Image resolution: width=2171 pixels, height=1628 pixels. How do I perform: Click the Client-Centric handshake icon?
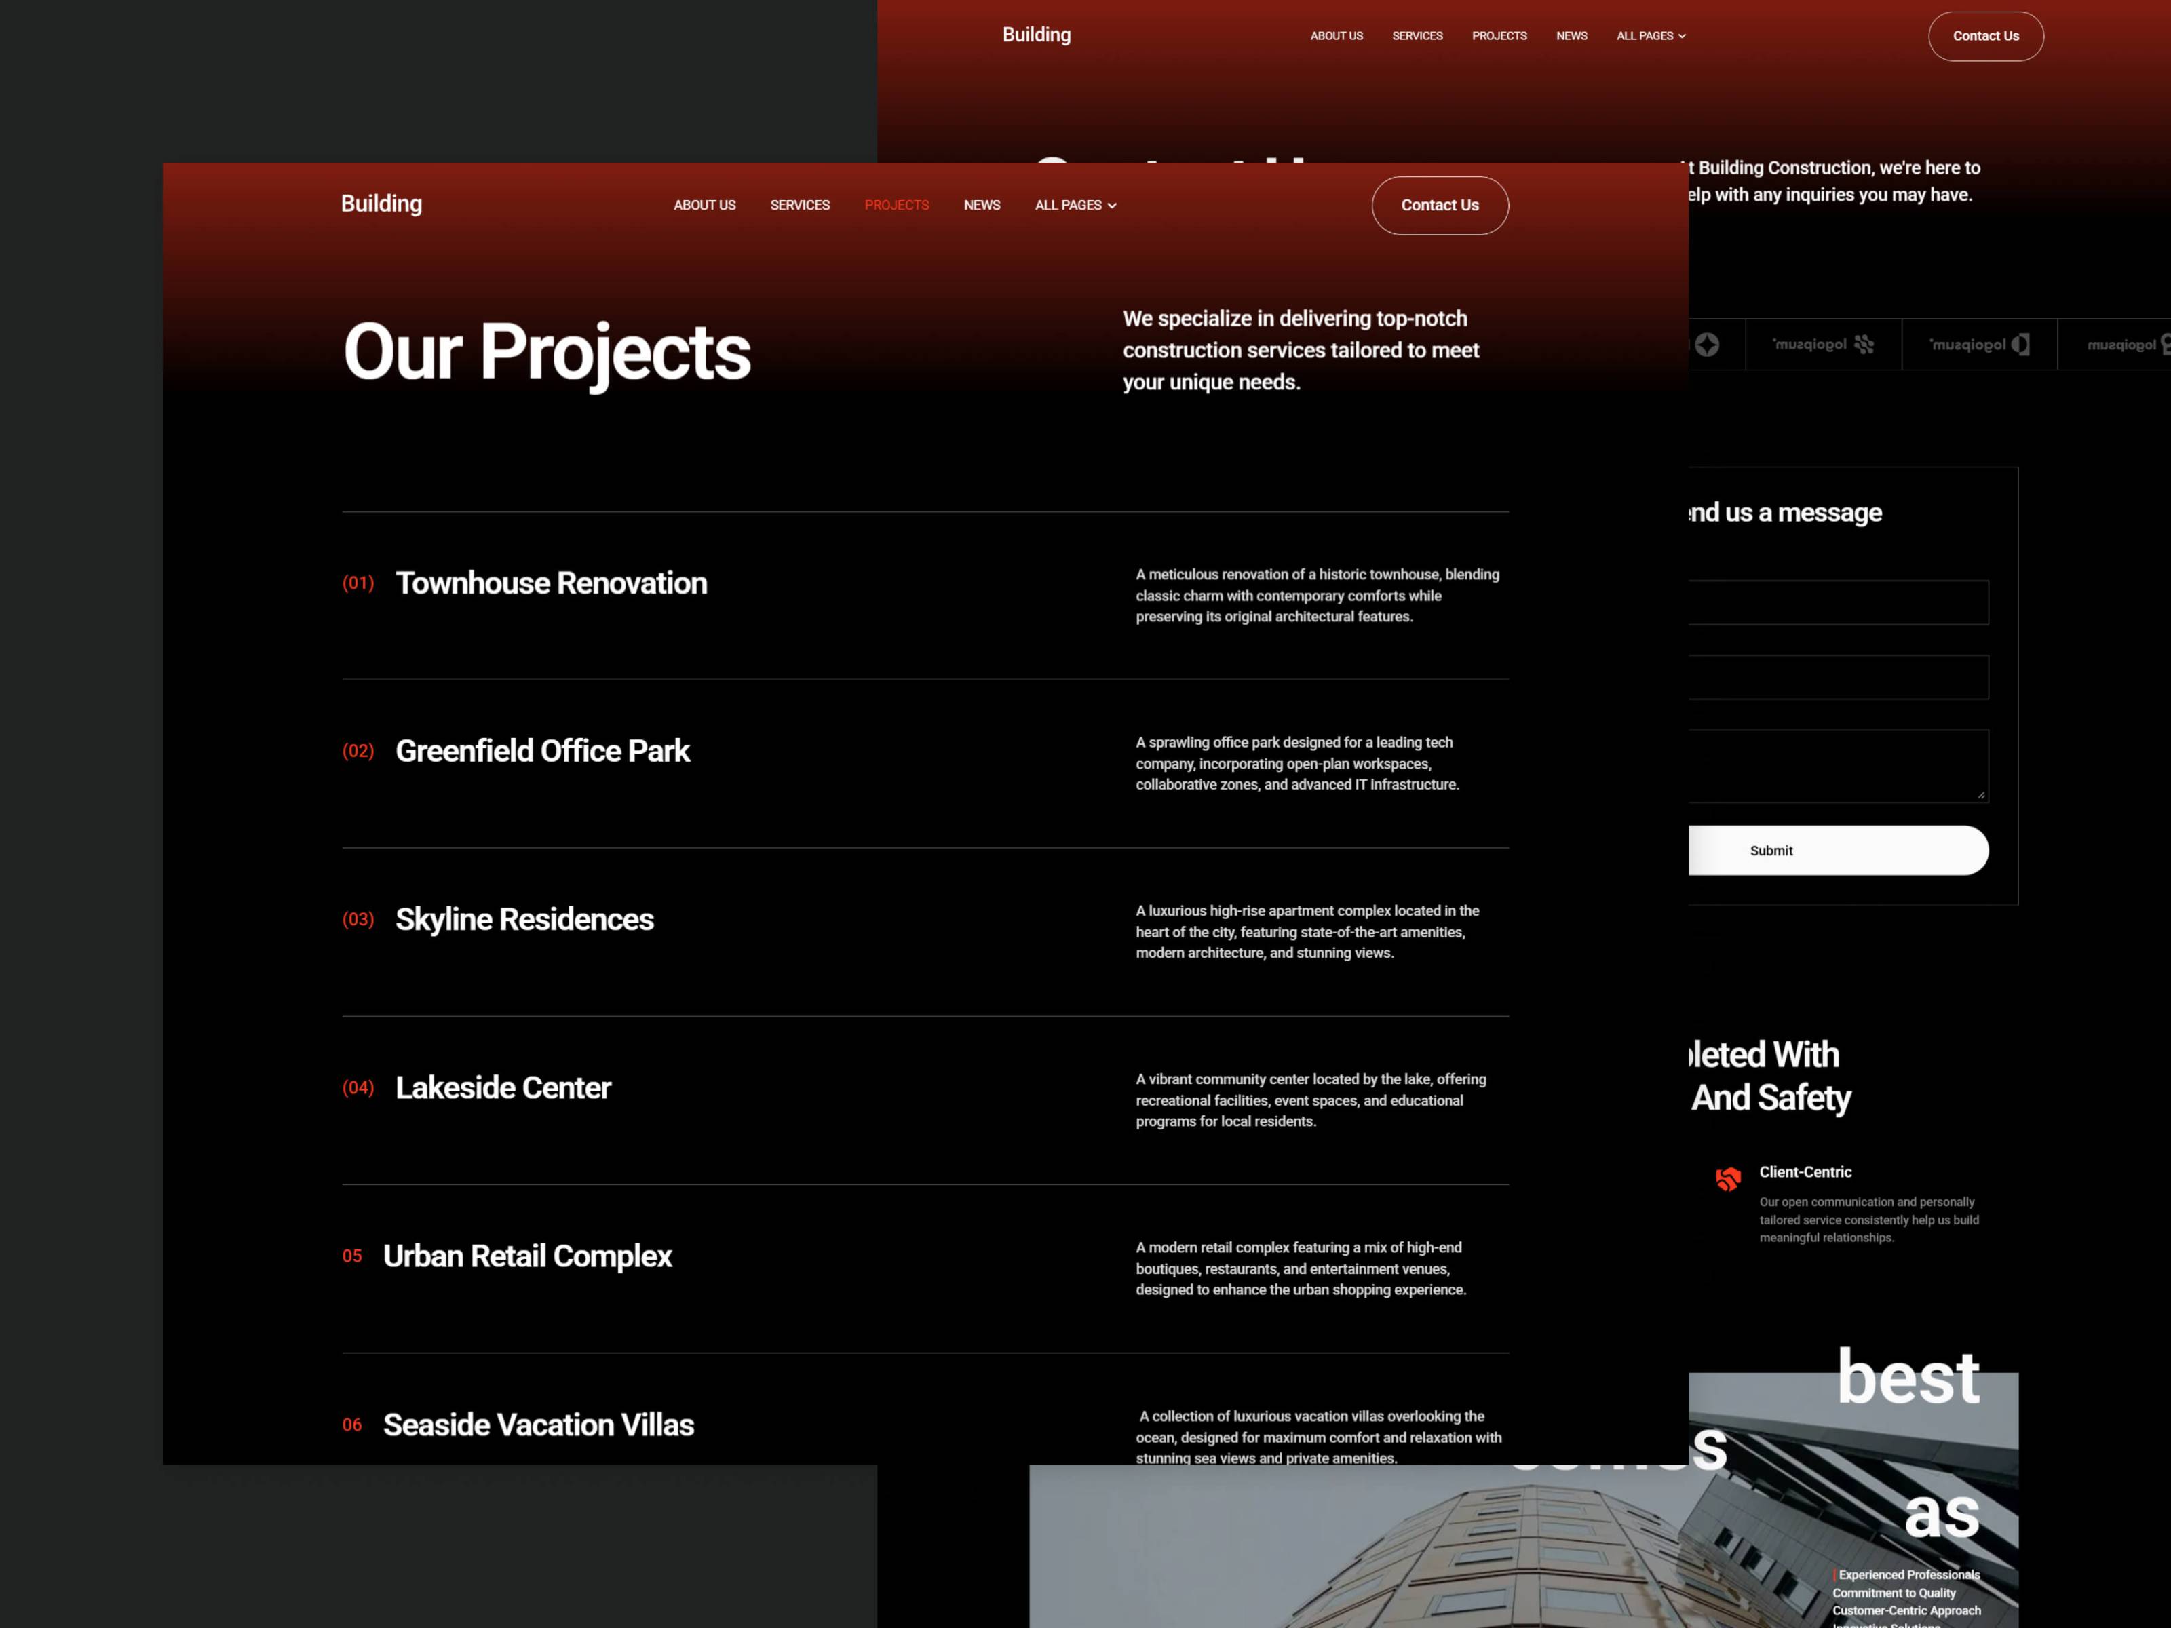tap(1729, 1178)
